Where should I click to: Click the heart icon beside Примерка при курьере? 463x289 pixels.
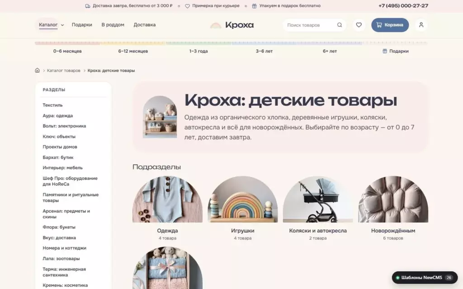point(187,6)
